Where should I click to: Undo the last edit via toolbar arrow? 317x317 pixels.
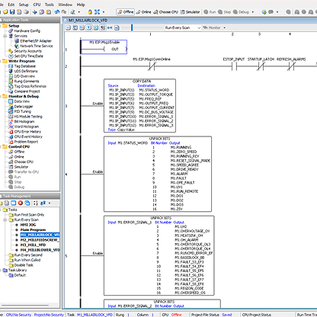click(57, 12)
